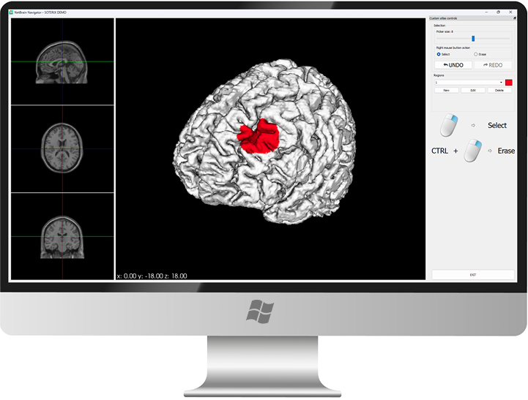528x400 pixels.
Task: Click the Picker size slider handle
Action: point(473,38)
